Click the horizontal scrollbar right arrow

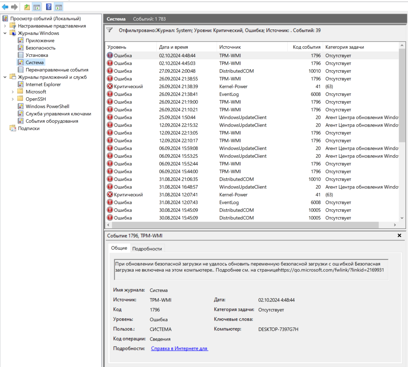(395, 225)
